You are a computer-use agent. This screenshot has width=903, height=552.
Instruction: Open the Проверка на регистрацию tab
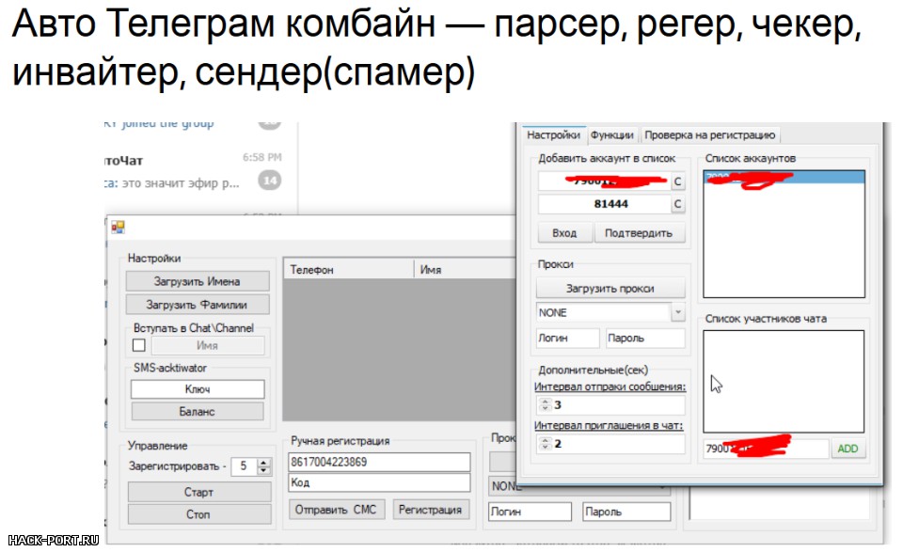(x=710, y=134)
